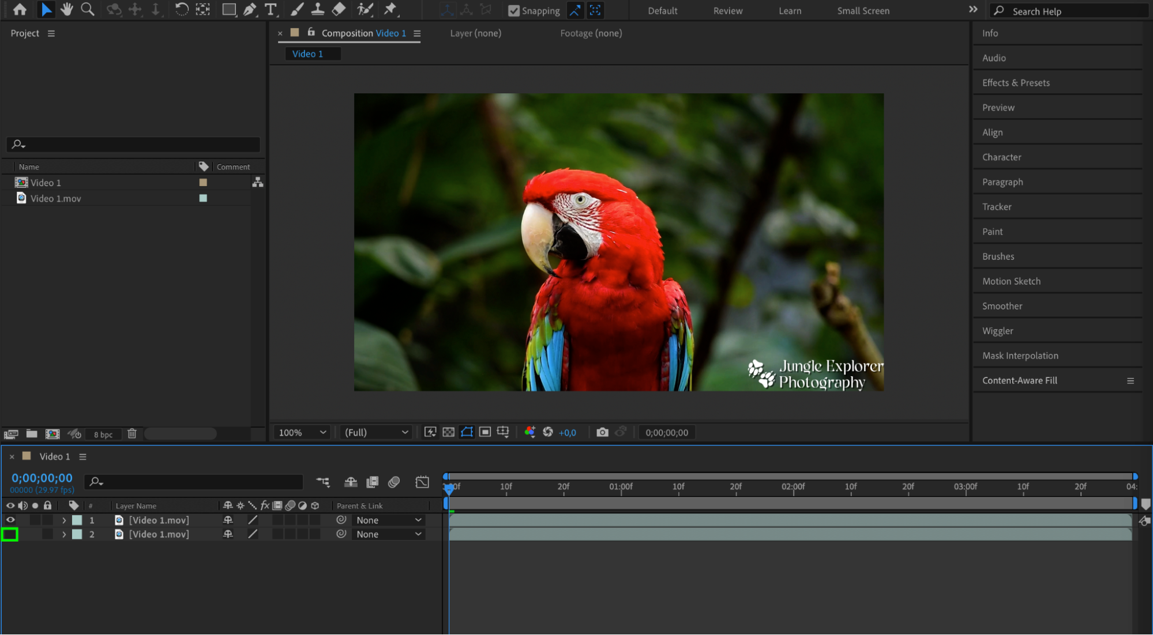Switch to the Review workspace
This screenshot has height=635, width=1153.
pyautogui.click(x=727, y=11)
